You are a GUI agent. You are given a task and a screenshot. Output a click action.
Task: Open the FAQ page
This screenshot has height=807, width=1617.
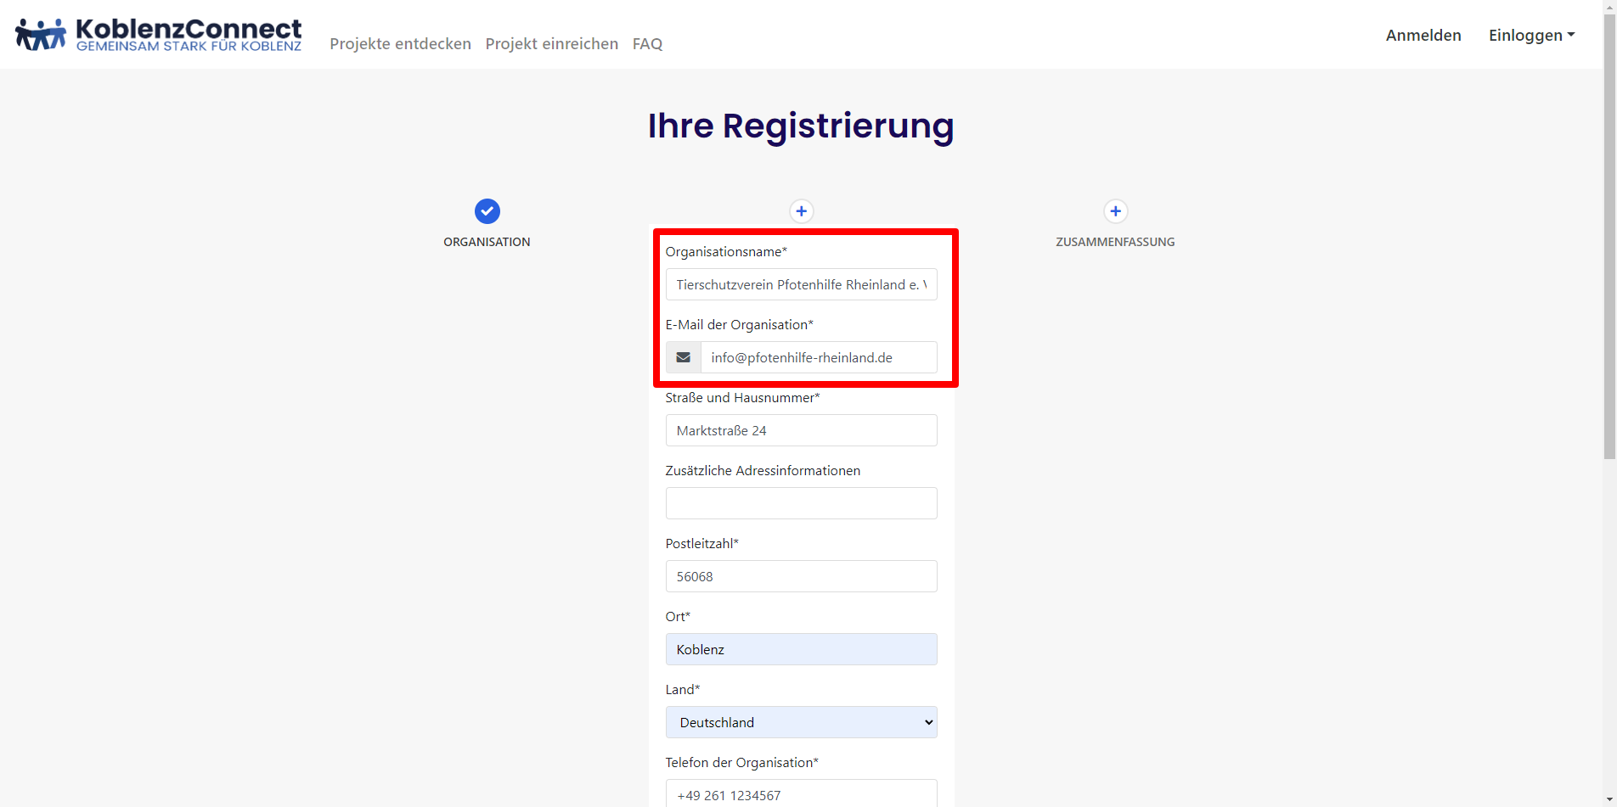pyautogui.click(x=647, y=43)
